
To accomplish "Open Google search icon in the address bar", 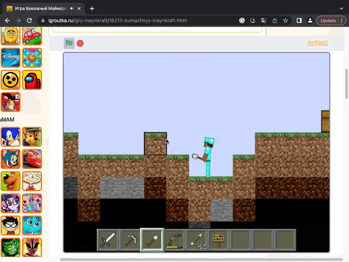I will pos(242,20).
